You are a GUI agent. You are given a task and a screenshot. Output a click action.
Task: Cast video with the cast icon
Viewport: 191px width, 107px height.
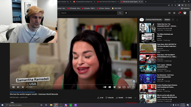click(129, 87)
